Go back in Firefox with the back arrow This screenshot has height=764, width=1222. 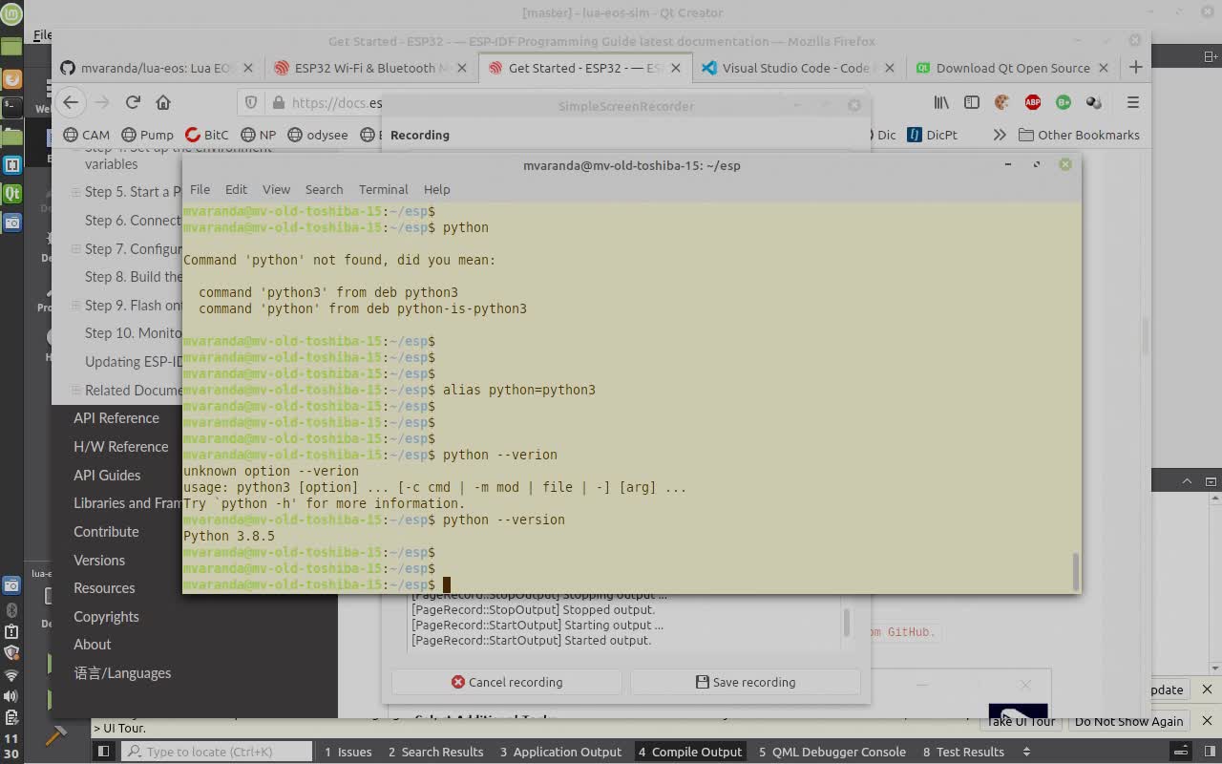click(71, 102)
